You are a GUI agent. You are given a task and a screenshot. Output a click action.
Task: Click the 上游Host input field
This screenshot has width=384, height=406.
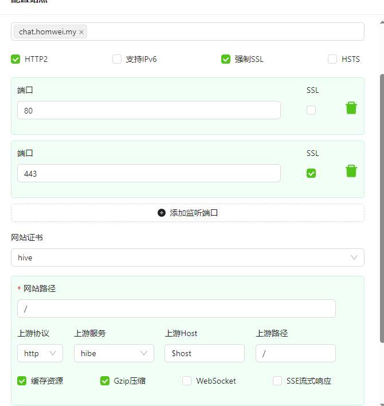(x=204, y=353)
